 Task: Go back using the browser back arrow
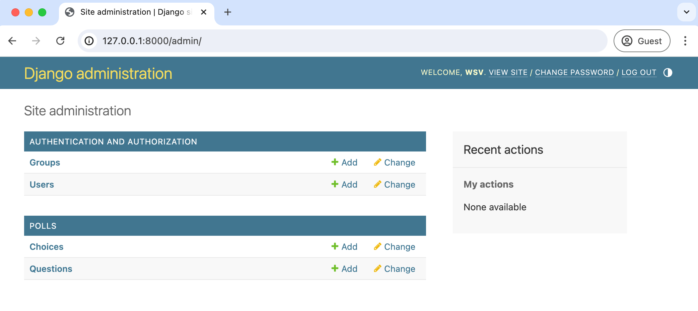(x=12, y=41)
